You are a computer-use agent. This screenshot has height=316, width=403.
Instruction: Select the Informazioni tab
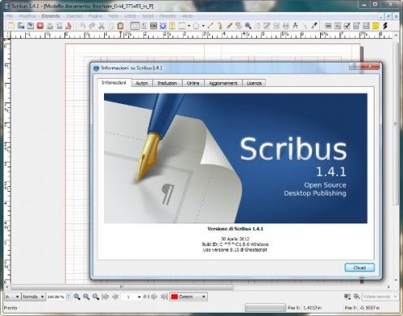[114, 83]
